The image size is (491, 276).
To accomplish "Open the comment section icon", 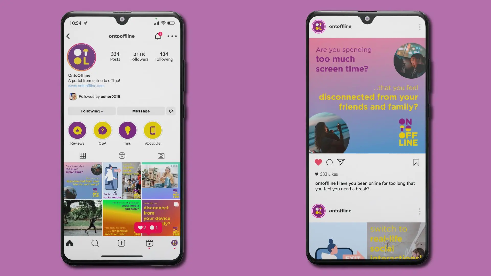I will click(329, 163).
